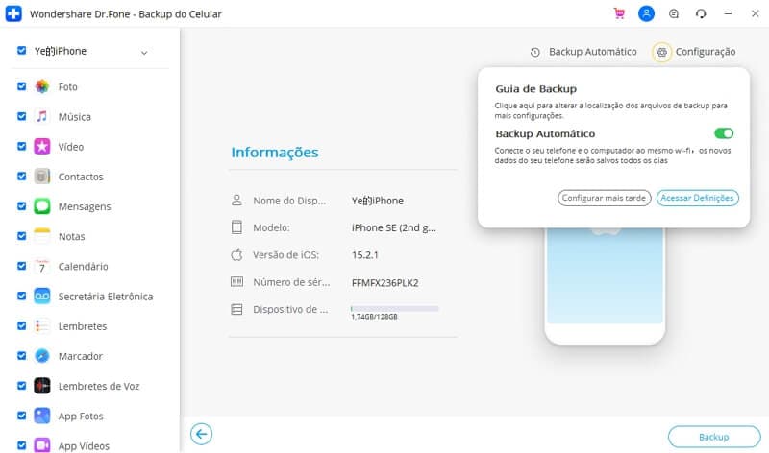Image resolution: width=769 pixels, height=453 pixels.
Task: Open the Configuração settings option
Action: (x=694, y=52)
